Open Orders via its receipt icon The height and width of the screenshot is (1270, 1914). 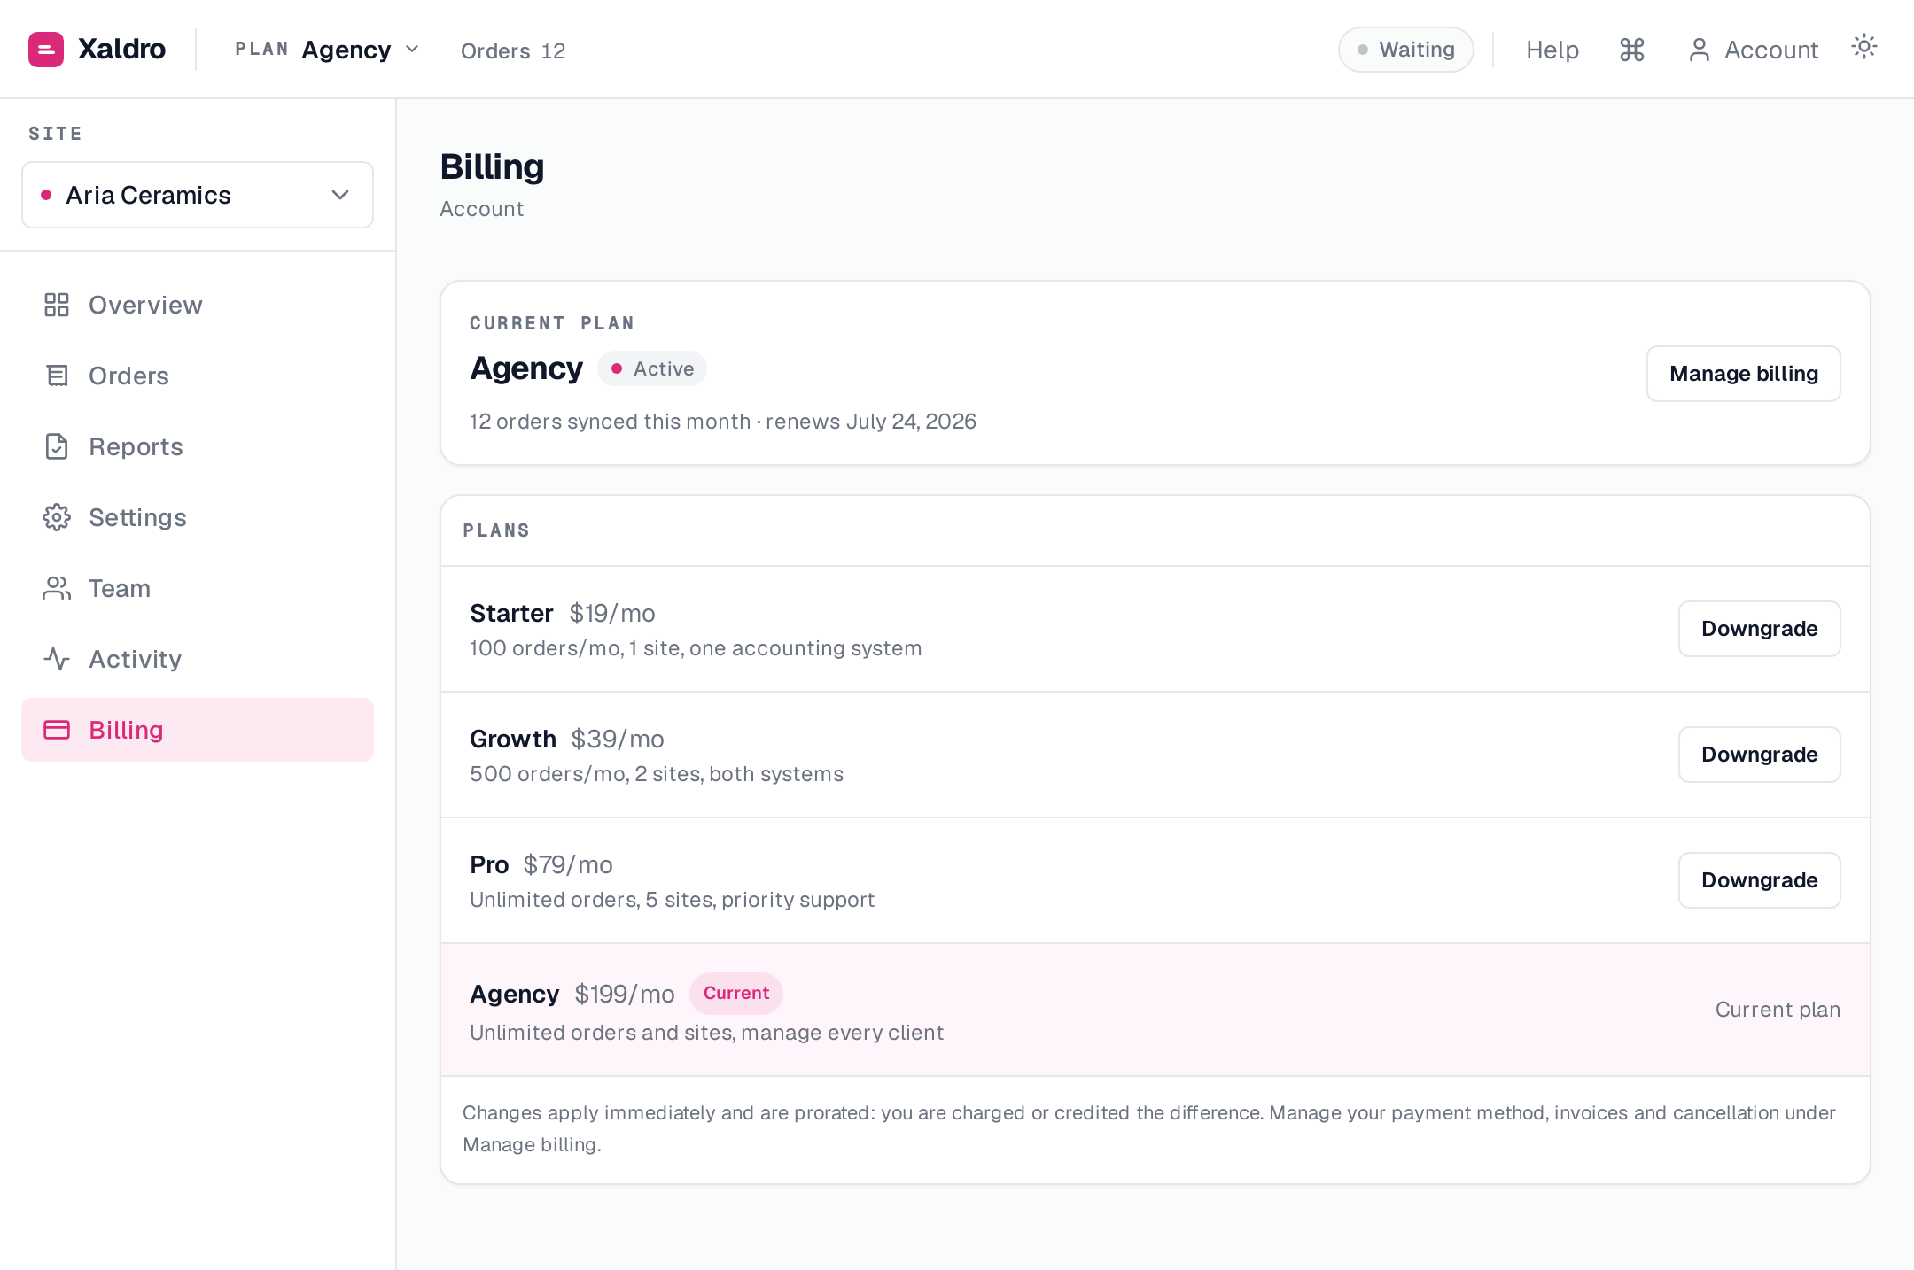[x=57, y=376]
